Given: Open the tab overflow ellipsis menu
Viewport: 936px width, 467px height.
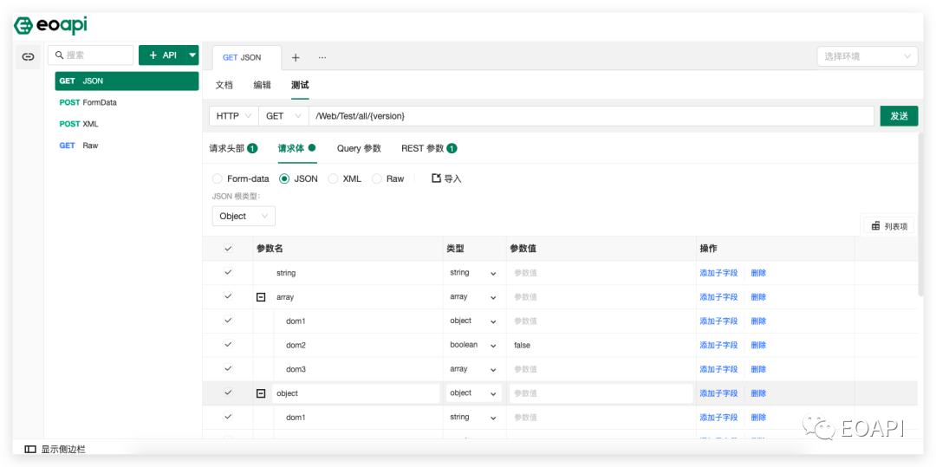Looking at the screenshot, I should pyautogui.click(x=322, y=58).
